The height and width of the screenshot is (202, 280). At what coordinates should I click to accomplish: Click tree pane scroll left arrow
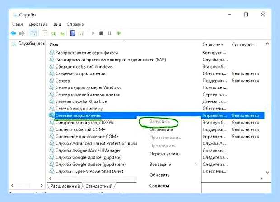point(12,186)
